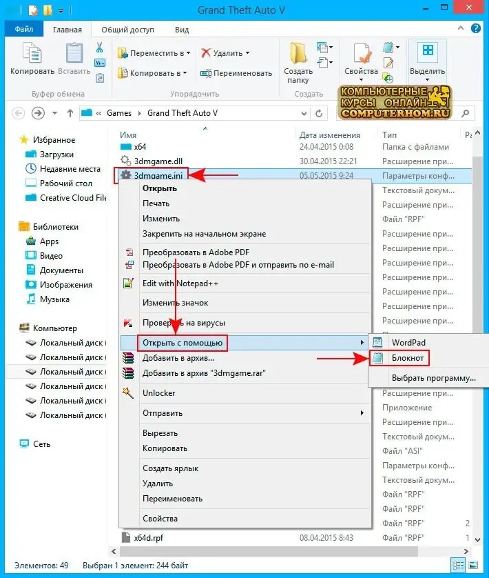The width and height of the screenshot is (489, 578).
Task: Click the Выделить grid icon
Action: [428, 50]
